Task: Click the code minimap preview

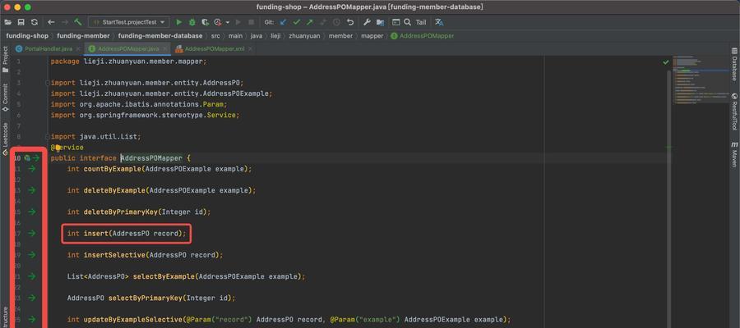Action: pyautogui.click(x=701, y=80)
